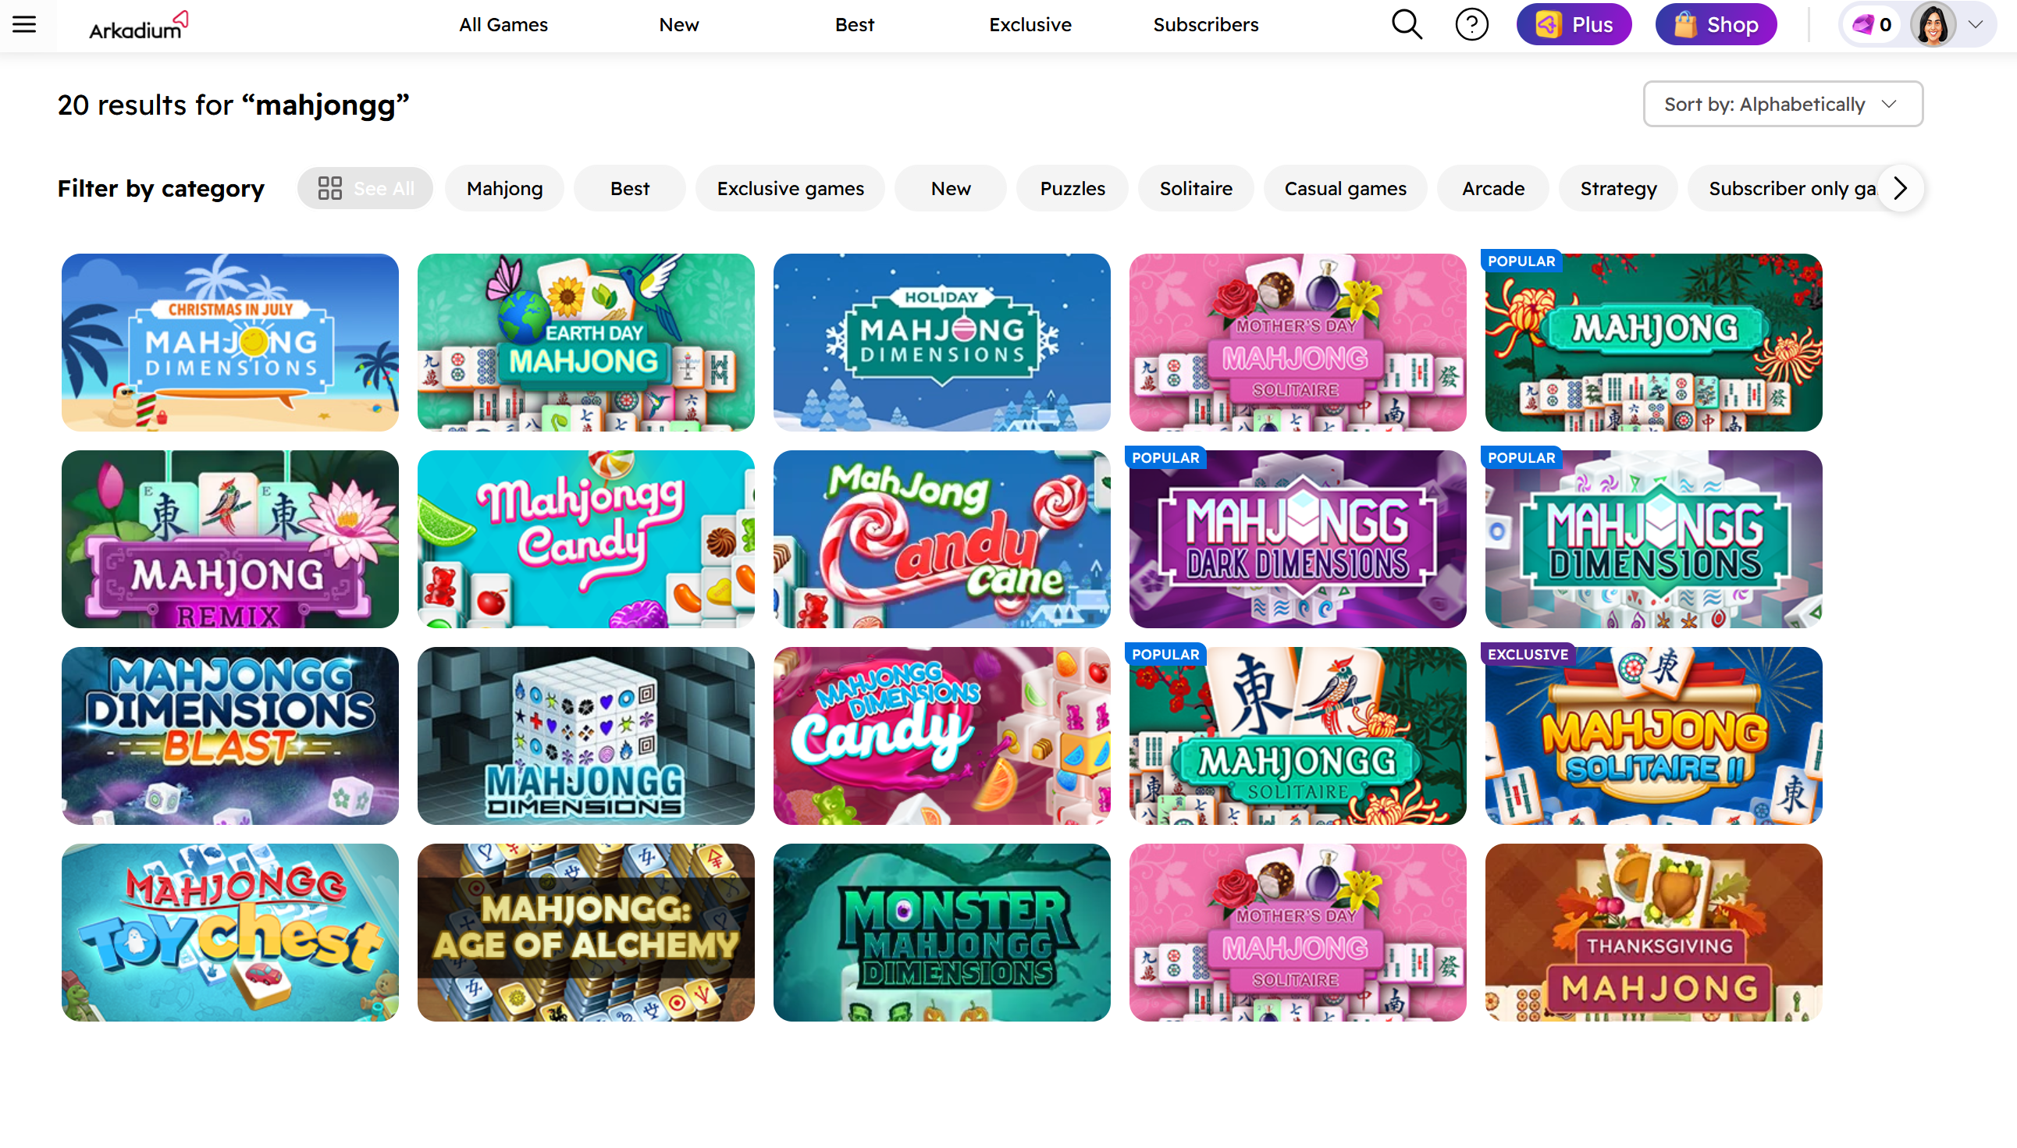
Task: Open Mahjongg Toy Chest game thumbnail
Action: tap(229, 932)
